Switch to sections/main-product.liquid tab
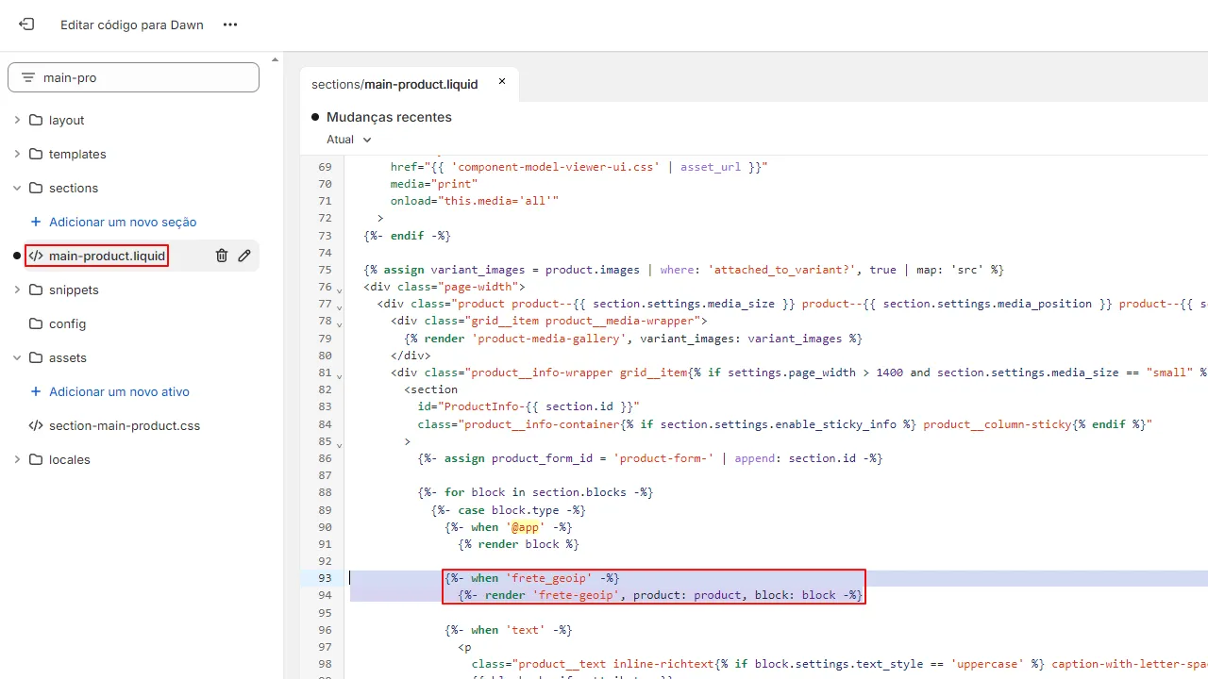The width and height of the screenshot is (1208, 679). tap(394, 84)
